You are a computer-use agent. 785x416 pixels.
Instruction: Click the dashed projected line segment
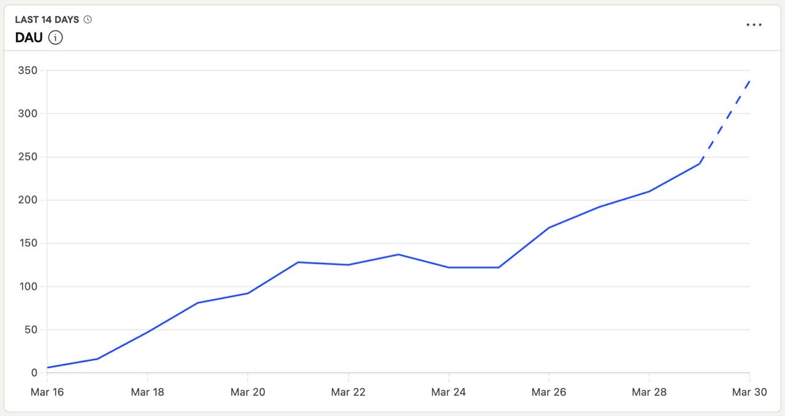click(725, 121)
